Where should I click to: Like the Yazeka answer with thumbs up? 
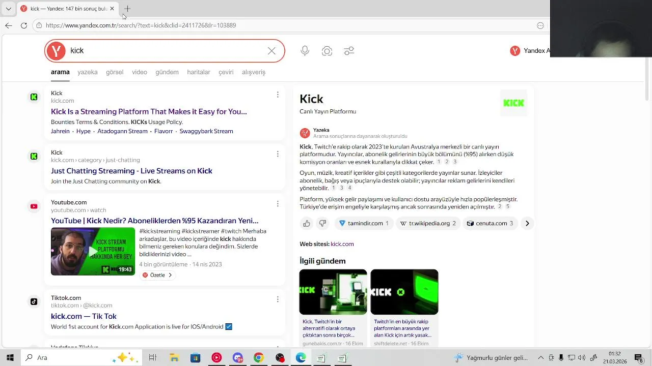307,223
